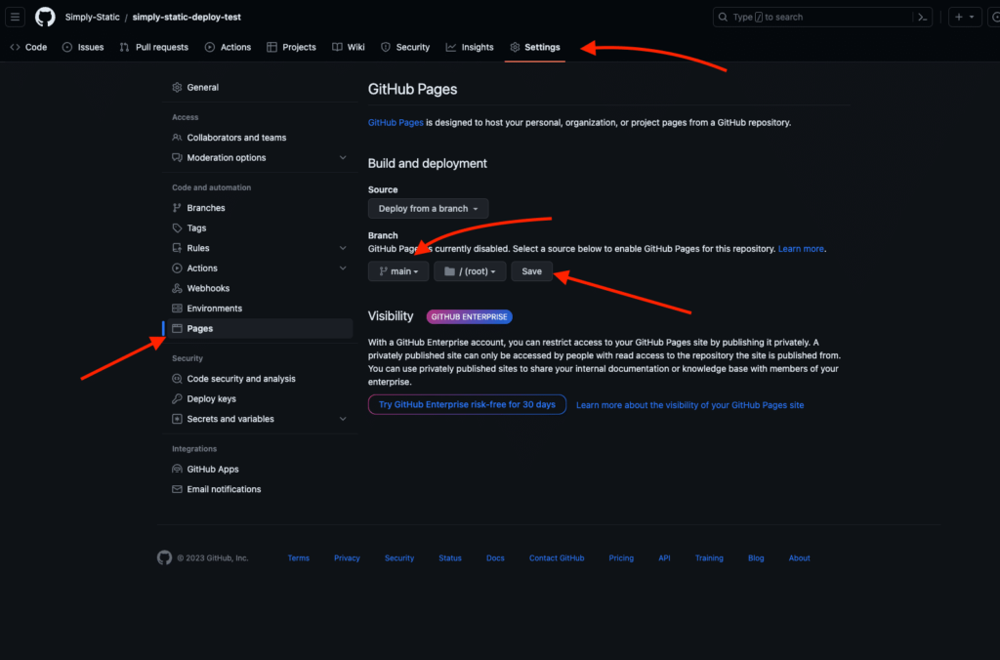Click the Environments server icon
1000x660 pixels.
[177, 309]
